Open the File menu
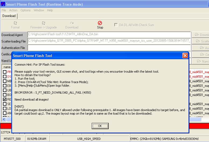Image resolution: width=209 pixels, height=142 pixels. [x=4, y=10]
